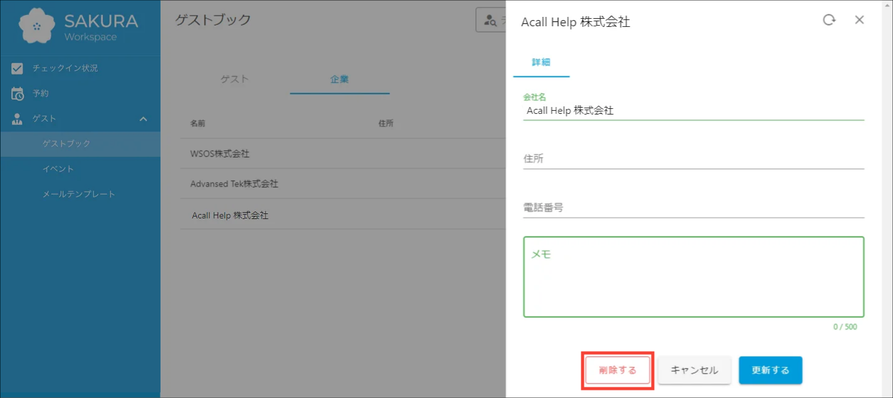The height and width of the screenshot is (398, 893).
Task: Select the 詳細 tab in panel
Action: pyautogui.click(x=541, y=63)
